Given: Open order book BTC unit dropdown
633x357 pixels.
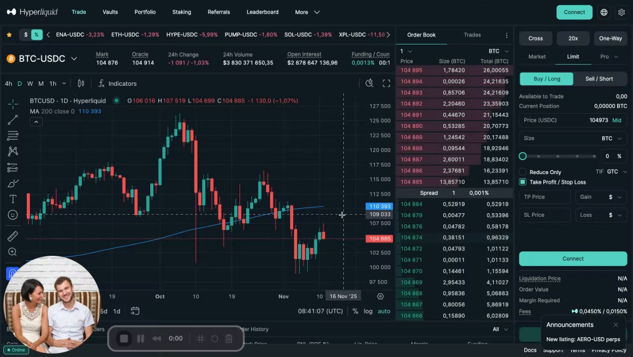Looking at the screenshot, I should point(499,51).
